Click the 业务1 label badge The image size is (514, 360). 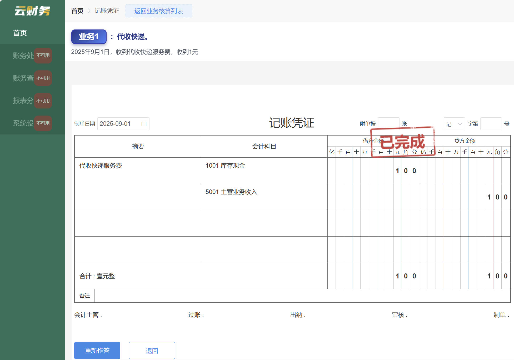(89, 37)
